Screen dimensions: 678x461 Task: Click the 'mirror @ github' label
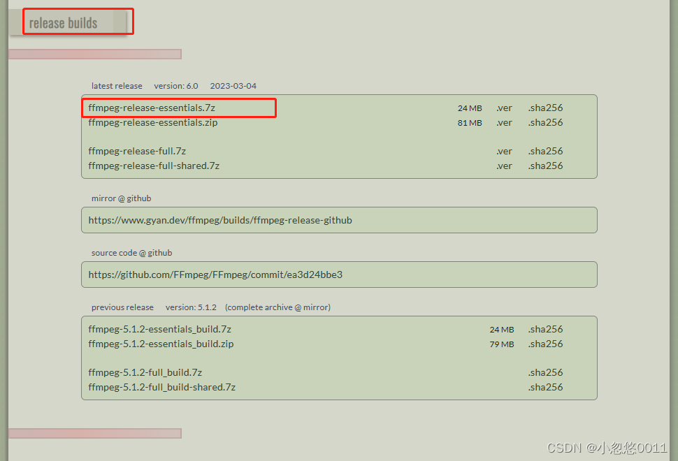(122, 198)
